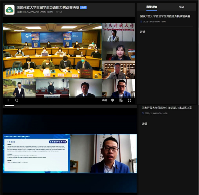This screenshot has height=195, width=199.
Task: Click the blue LIVE badge
Action: (x=83, y=8)
